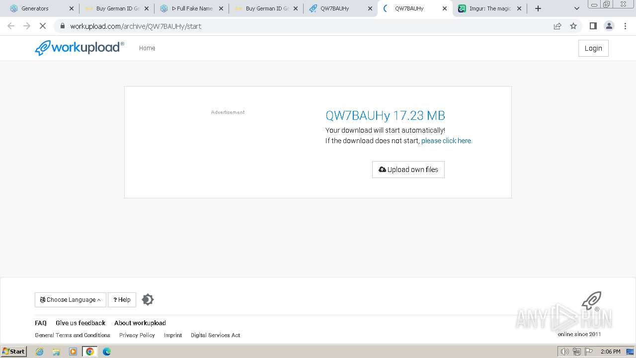
Task: Click Upload own files button
Action: pyautogui.click(x=408, y=170)
